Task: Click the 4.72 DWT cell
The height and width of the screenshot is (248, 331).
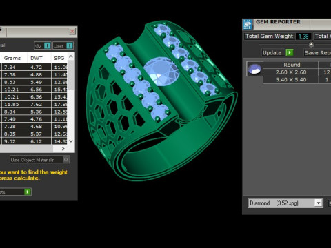Action: [39, 67]
